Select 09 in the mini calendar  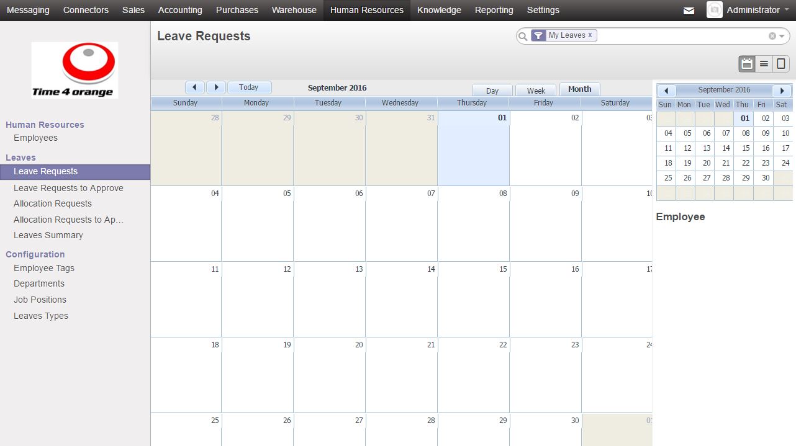pos(764,133)
